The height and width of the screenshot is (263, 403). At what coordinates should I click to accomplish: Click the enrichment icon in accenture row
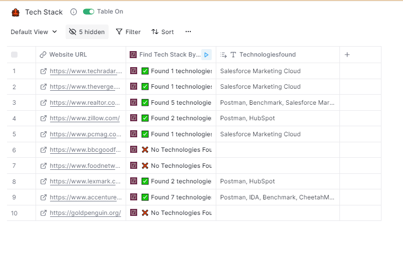tap(134, 197)
